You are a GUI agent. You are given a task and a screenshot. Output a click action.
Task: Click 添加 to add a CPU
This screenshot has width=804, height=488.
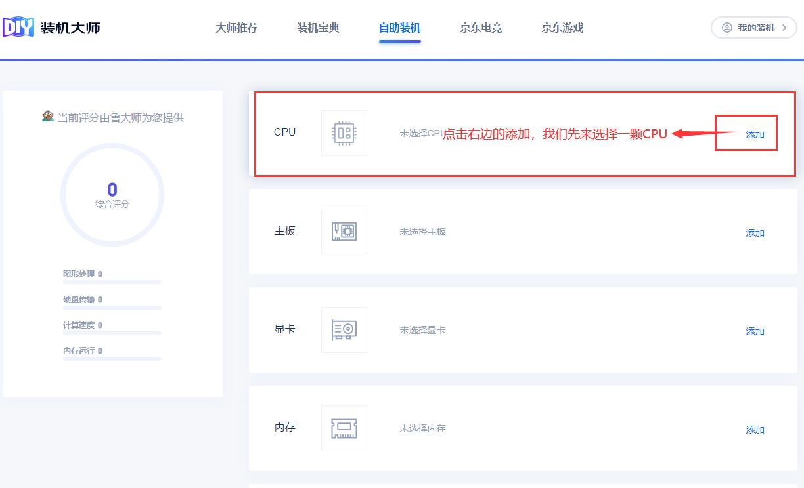755,134
